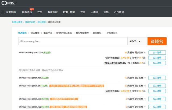
Task: Click the Aliyun logo
Action: click(x=9, y=3)
